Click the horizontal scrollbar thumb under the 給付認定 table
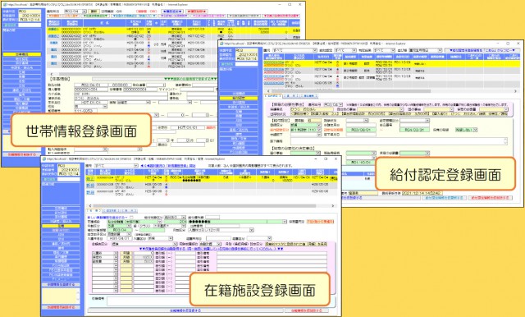 [350, 91]
